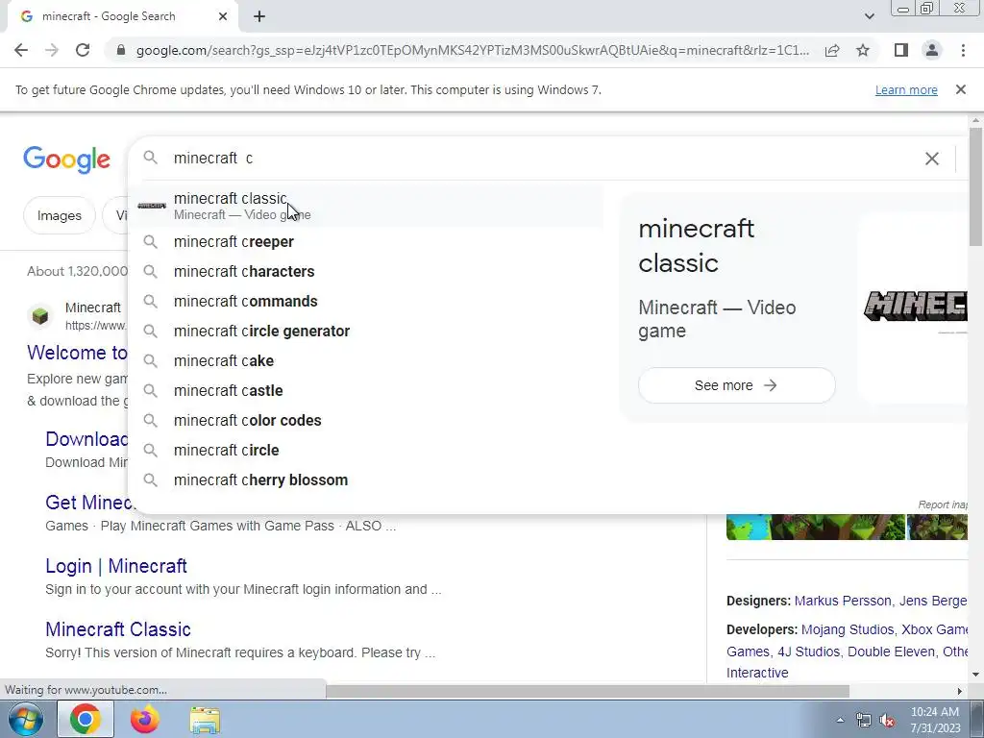Screen dimensions: 984x738
Task: Open the tab search chevron in the title bar
Action: tap(869, 17)
